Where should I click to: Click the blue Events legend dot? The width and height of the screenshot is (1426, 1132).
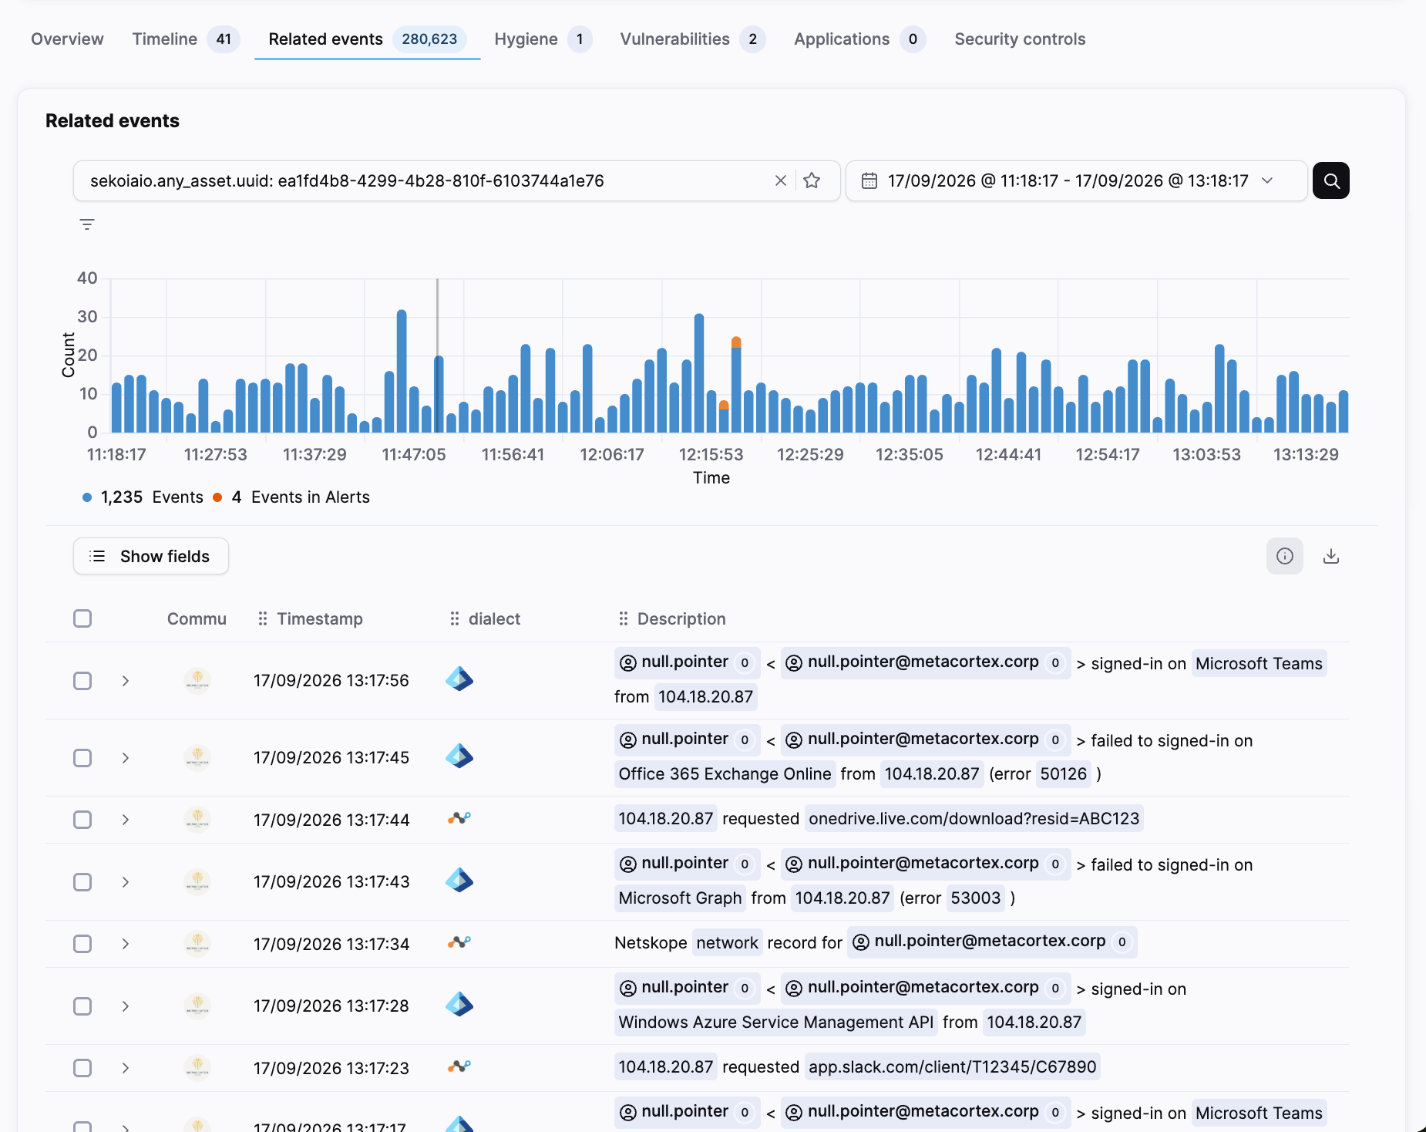(87, 497)
